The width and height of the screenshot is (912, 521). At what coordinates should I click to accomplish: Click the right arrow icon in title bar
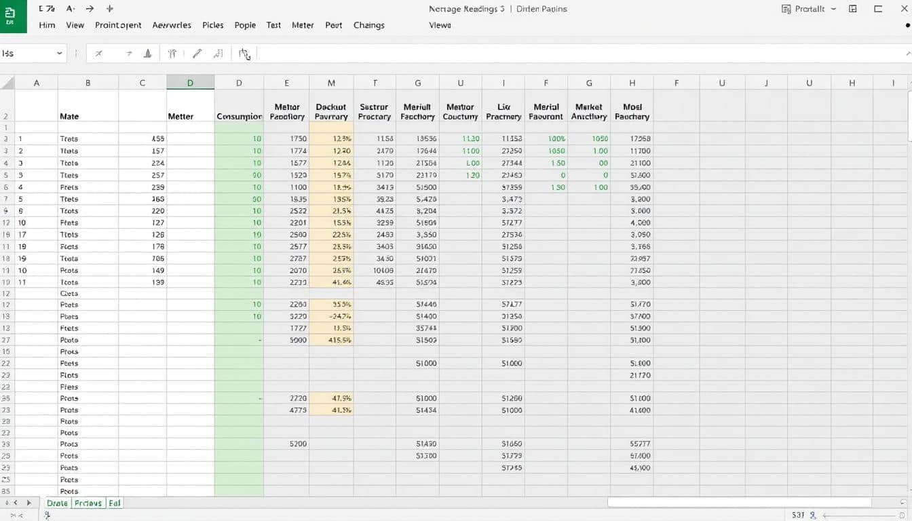pos(90,9)
